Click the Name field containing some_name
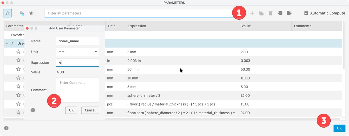Image resolution: width=349 pixels, height=136 pixels. point(77,41)
